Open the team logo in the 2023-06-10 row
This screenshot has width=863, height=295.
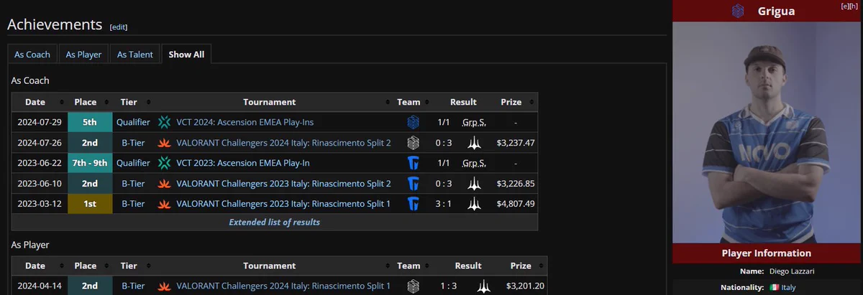point(413,184)
